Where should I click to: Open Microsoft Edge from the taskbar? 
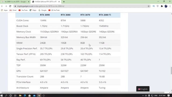25,95
